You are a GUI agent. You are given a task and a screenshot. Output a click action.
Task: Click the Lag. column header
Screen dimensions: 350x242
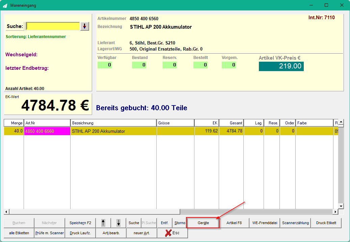[x=254, y=123]
